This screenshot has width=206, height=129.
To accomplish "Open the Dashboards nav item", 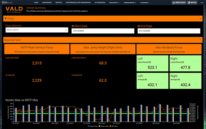I will tap(47, 2).
